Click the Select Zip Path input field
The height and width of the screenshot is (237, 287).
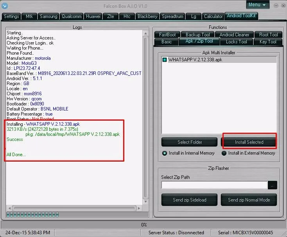tap(214, 185)
